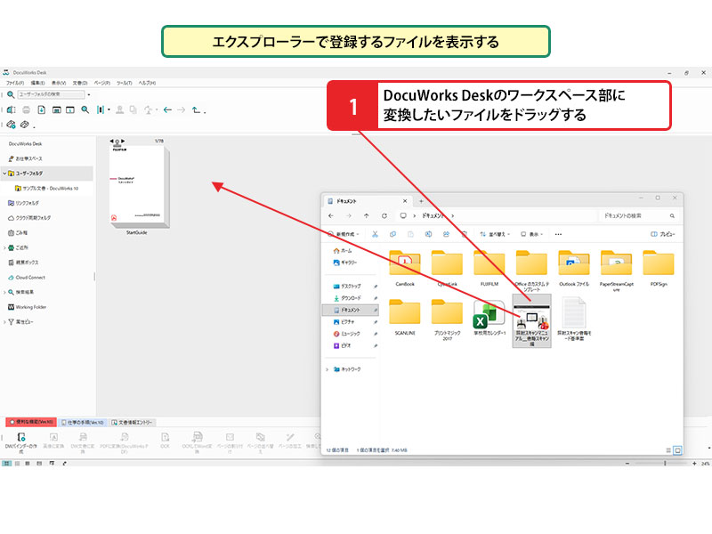Click Explorer back arrow
Viewport: 712px width, 534px height.
[331, 215]
